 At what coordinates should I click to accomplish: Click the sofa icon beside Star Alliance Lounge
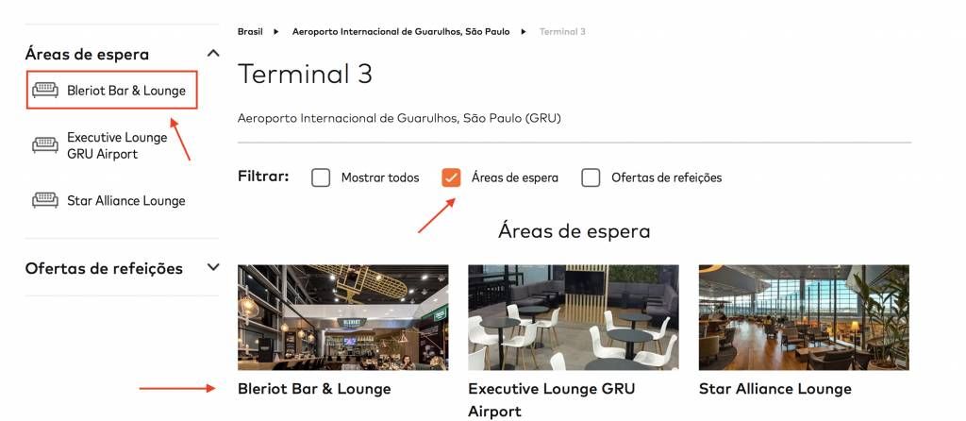(45, 200)
